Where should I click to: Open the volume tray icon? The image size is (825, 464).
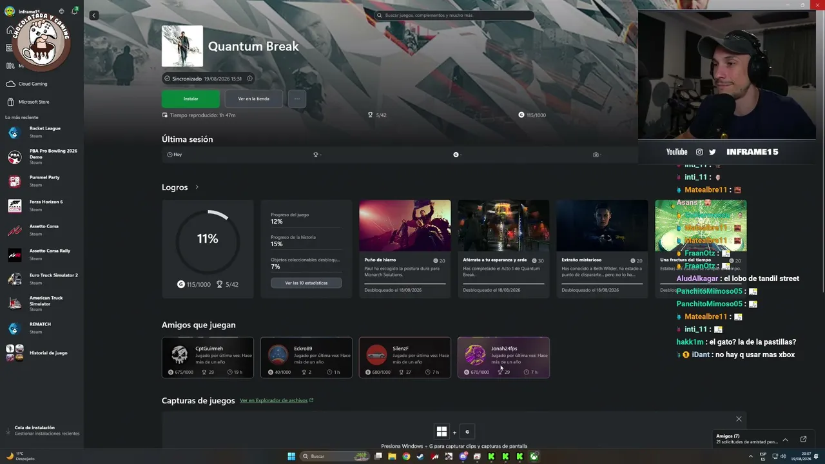(783, 456)
